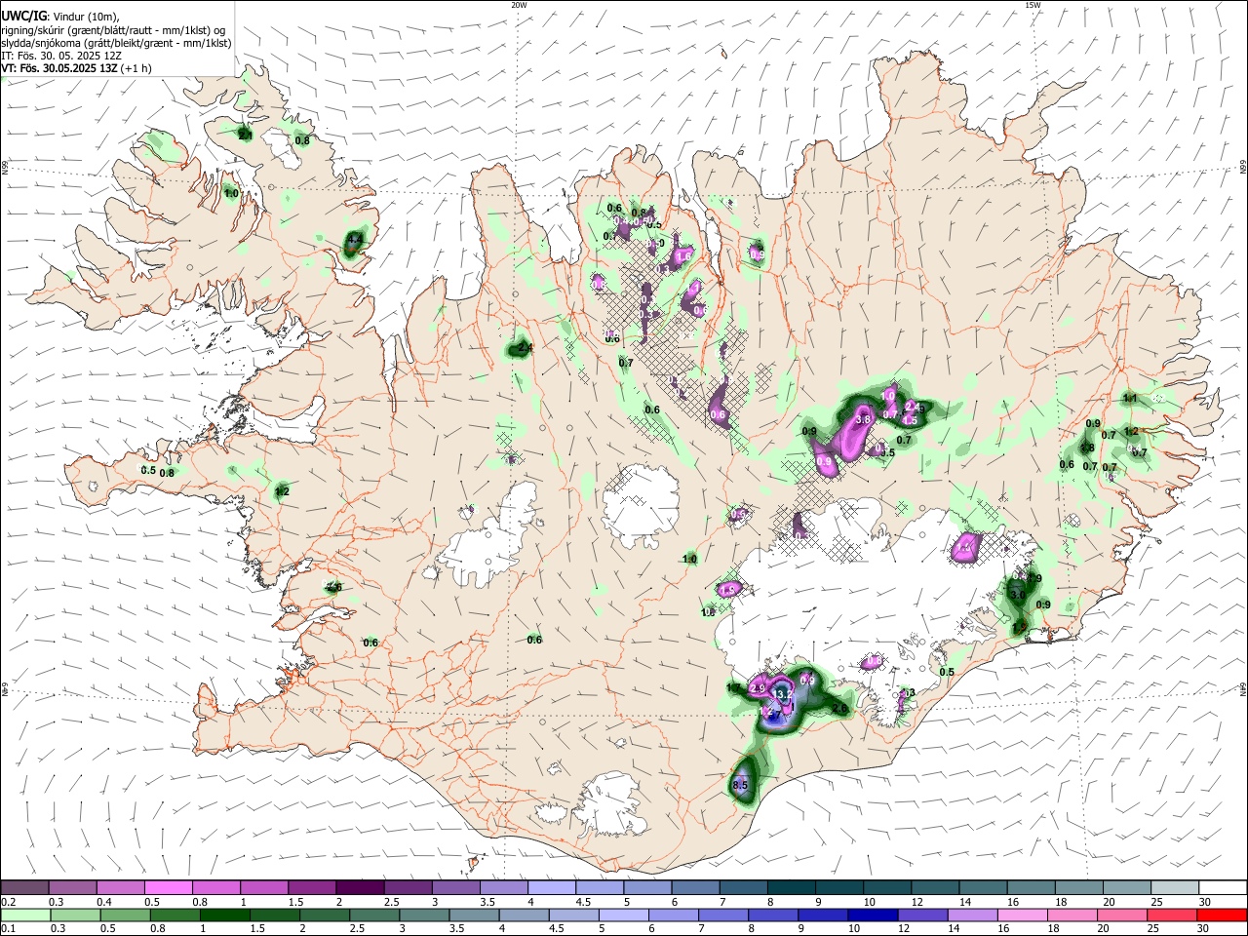Click the 0.6 value near Reykjanes west coast

pos(370,643)
